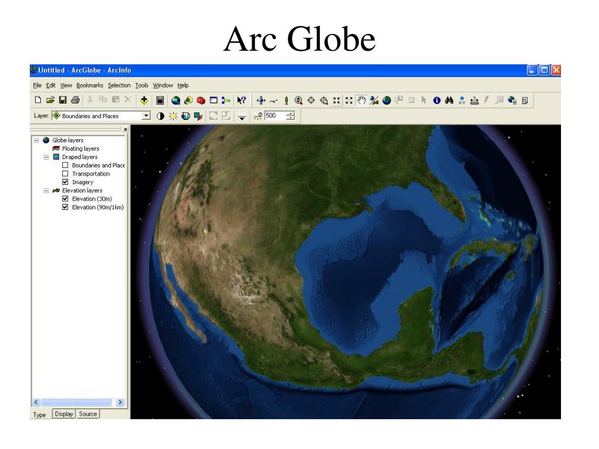Activate the What's This help pointer
Screen dimensions: 599x449
[242, 101]
